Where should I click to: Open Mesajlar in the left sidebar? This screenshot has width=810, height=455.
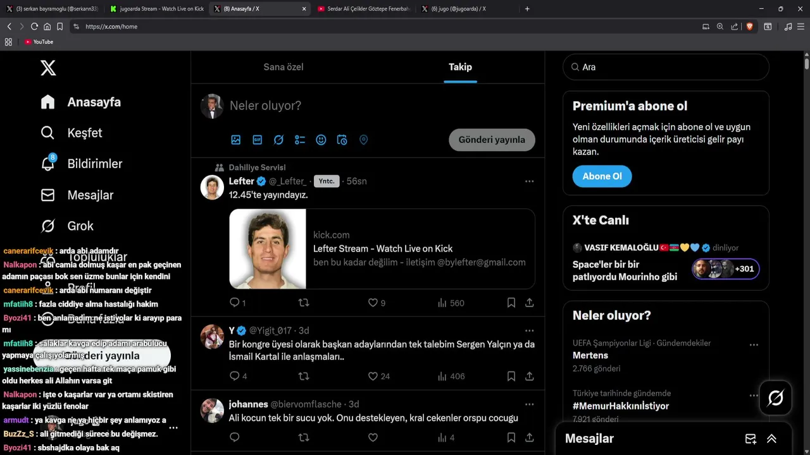coord(77,195)
